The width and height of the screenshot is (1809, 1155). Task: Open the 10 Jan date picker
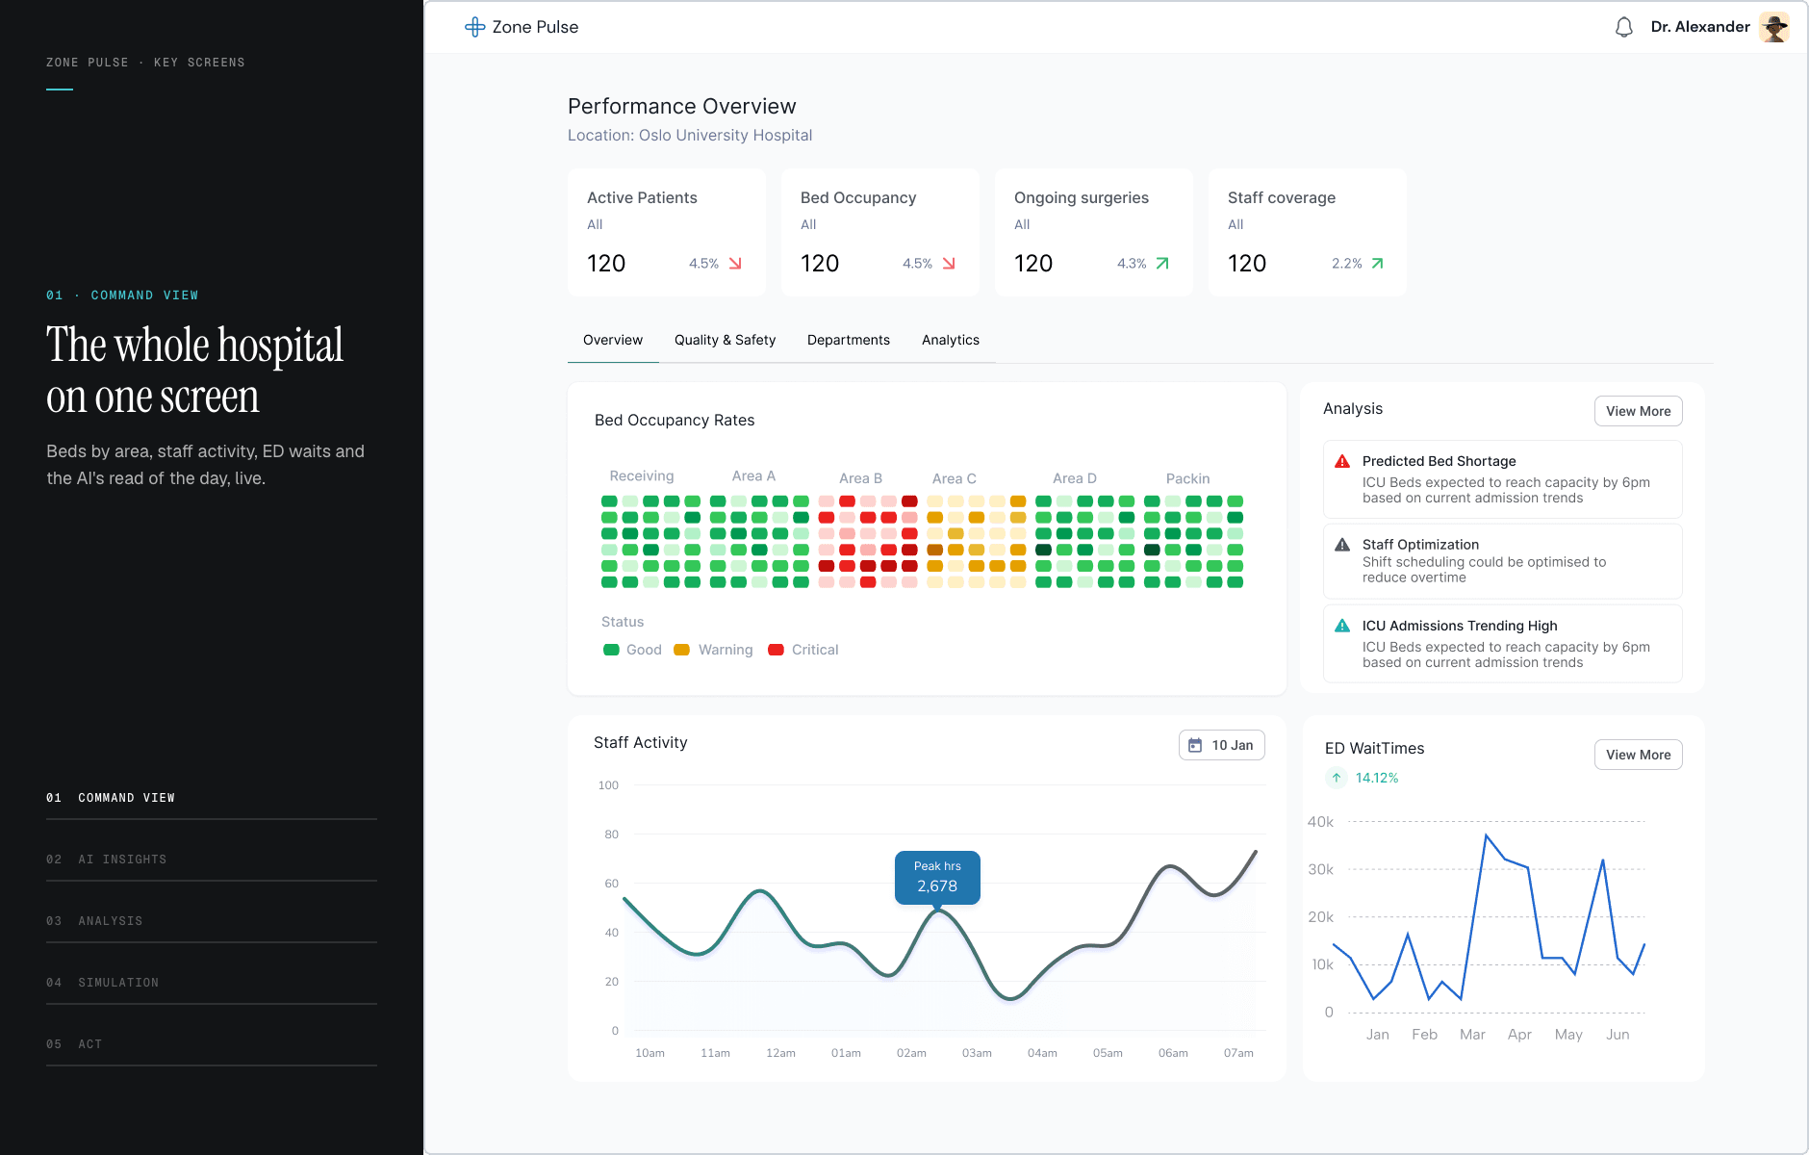coord(1222,745)
